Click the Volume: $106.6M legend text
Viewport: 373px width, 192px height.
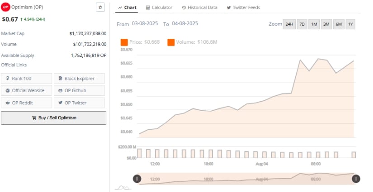pyautogui.click(x=197, y=42)
